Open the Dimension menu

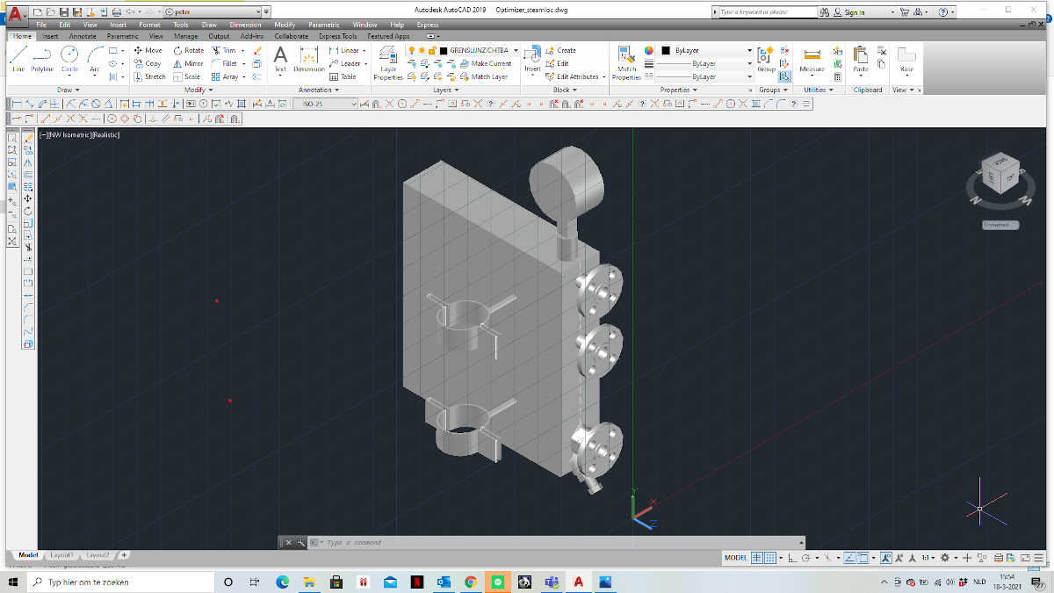(245, 25)
